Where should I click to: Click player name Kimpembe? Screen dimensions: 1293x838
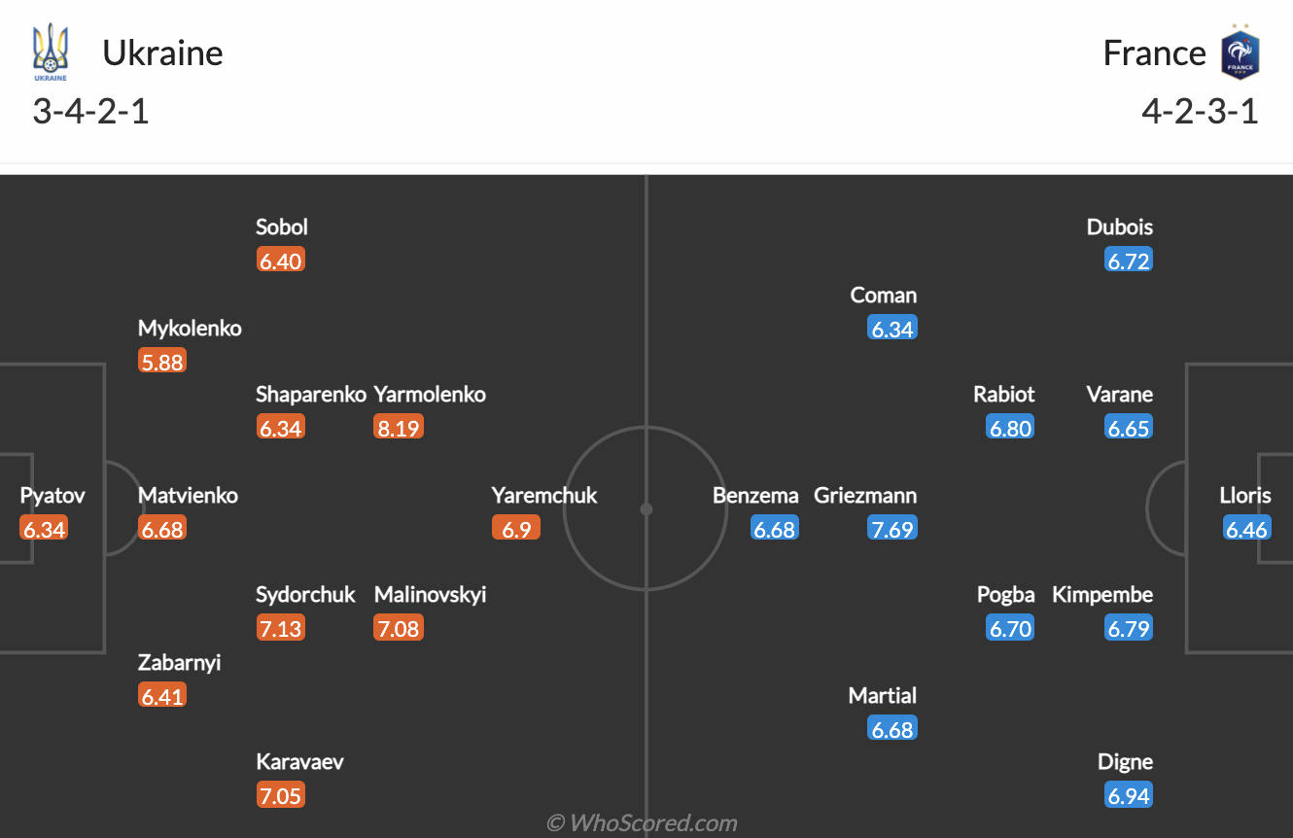[1102, 595]
